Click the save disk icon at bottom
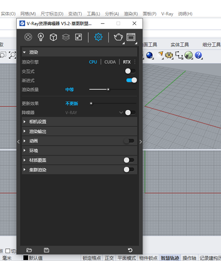This screenshot has width=221, height=261. tap(46, 250)
